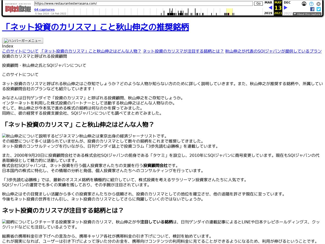Open 'このサイトについて' index link
Image resolution: width=325 pixels, height=244 pixels.
coord(20,51)
